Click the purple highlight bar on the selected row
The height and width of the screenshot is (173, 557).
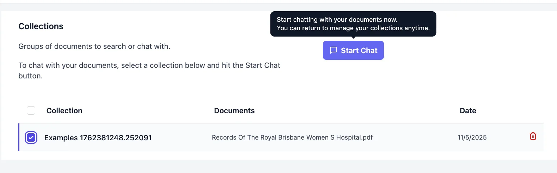pos(19,137)
